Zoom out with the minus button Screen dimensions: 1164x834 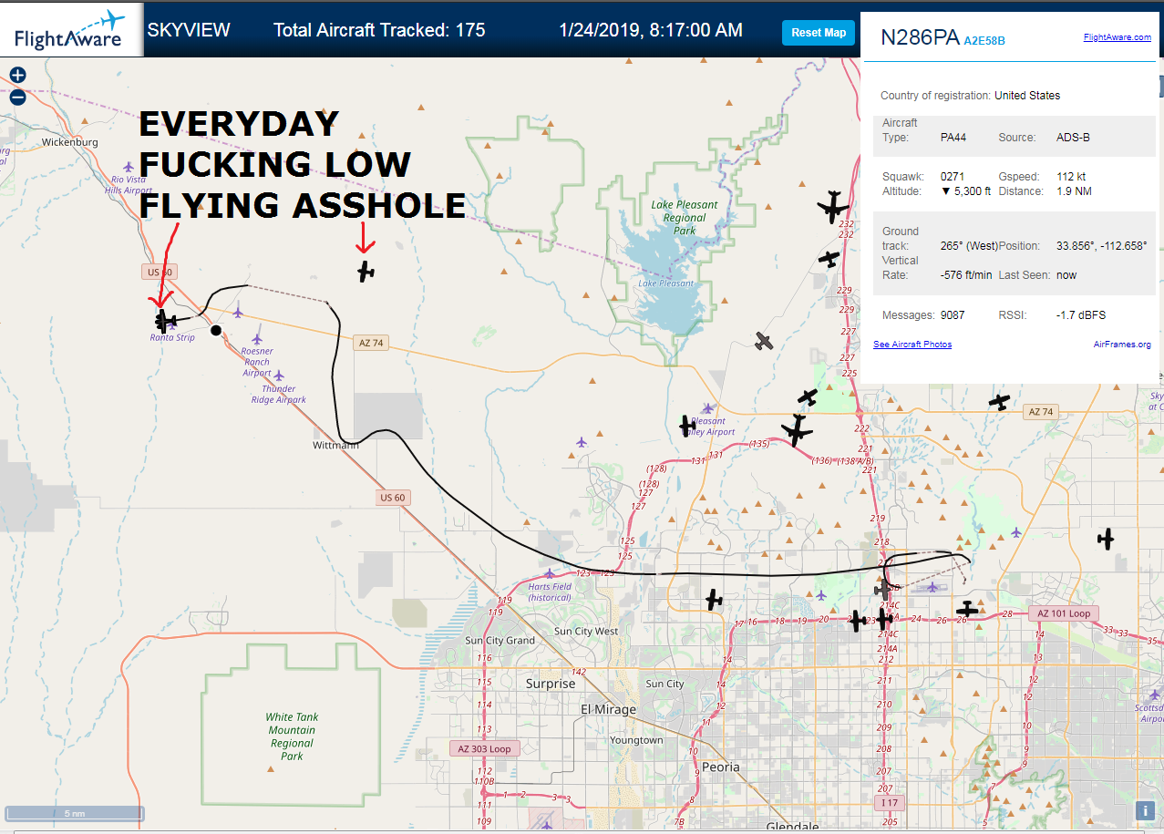coord(17,96)
